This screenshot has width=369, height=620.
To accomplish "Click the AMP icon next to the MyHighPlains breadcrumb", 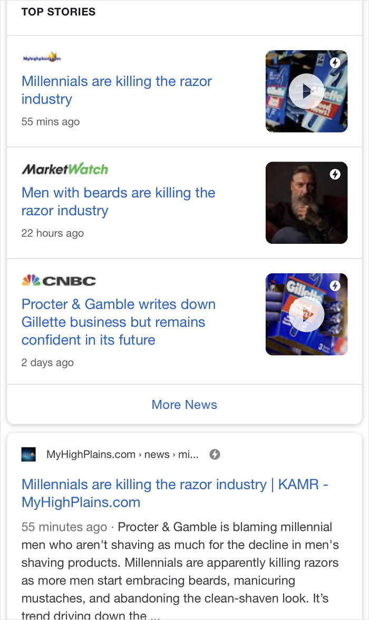I will pyautogui.click(x=216, y=453).
